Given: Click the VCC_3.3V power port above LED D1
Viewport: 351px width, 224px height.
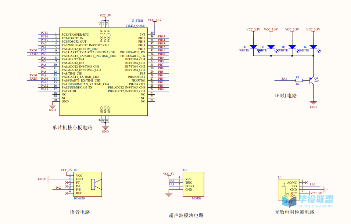Looking at the screenshot, I should pyautogui.click(x=253, y=30).
